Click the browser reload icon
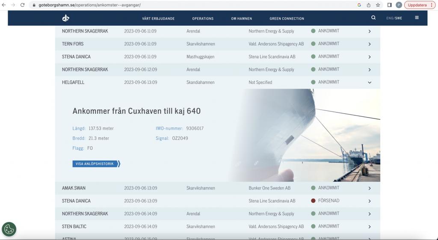Image resolution: width=438 pixels, height=240 pixels. 23,5
